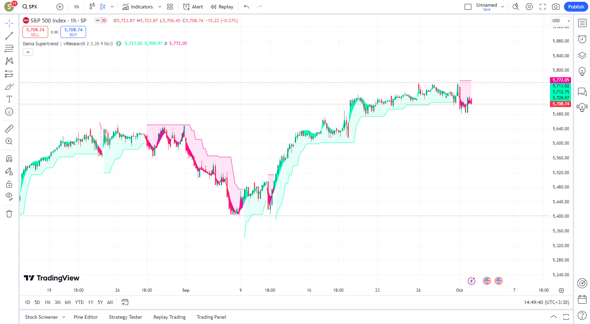Screen dimensions: 590x324
Task: Click the 5,708.74 BUY button
Action: pyautogui.click(x=73, y=32)
